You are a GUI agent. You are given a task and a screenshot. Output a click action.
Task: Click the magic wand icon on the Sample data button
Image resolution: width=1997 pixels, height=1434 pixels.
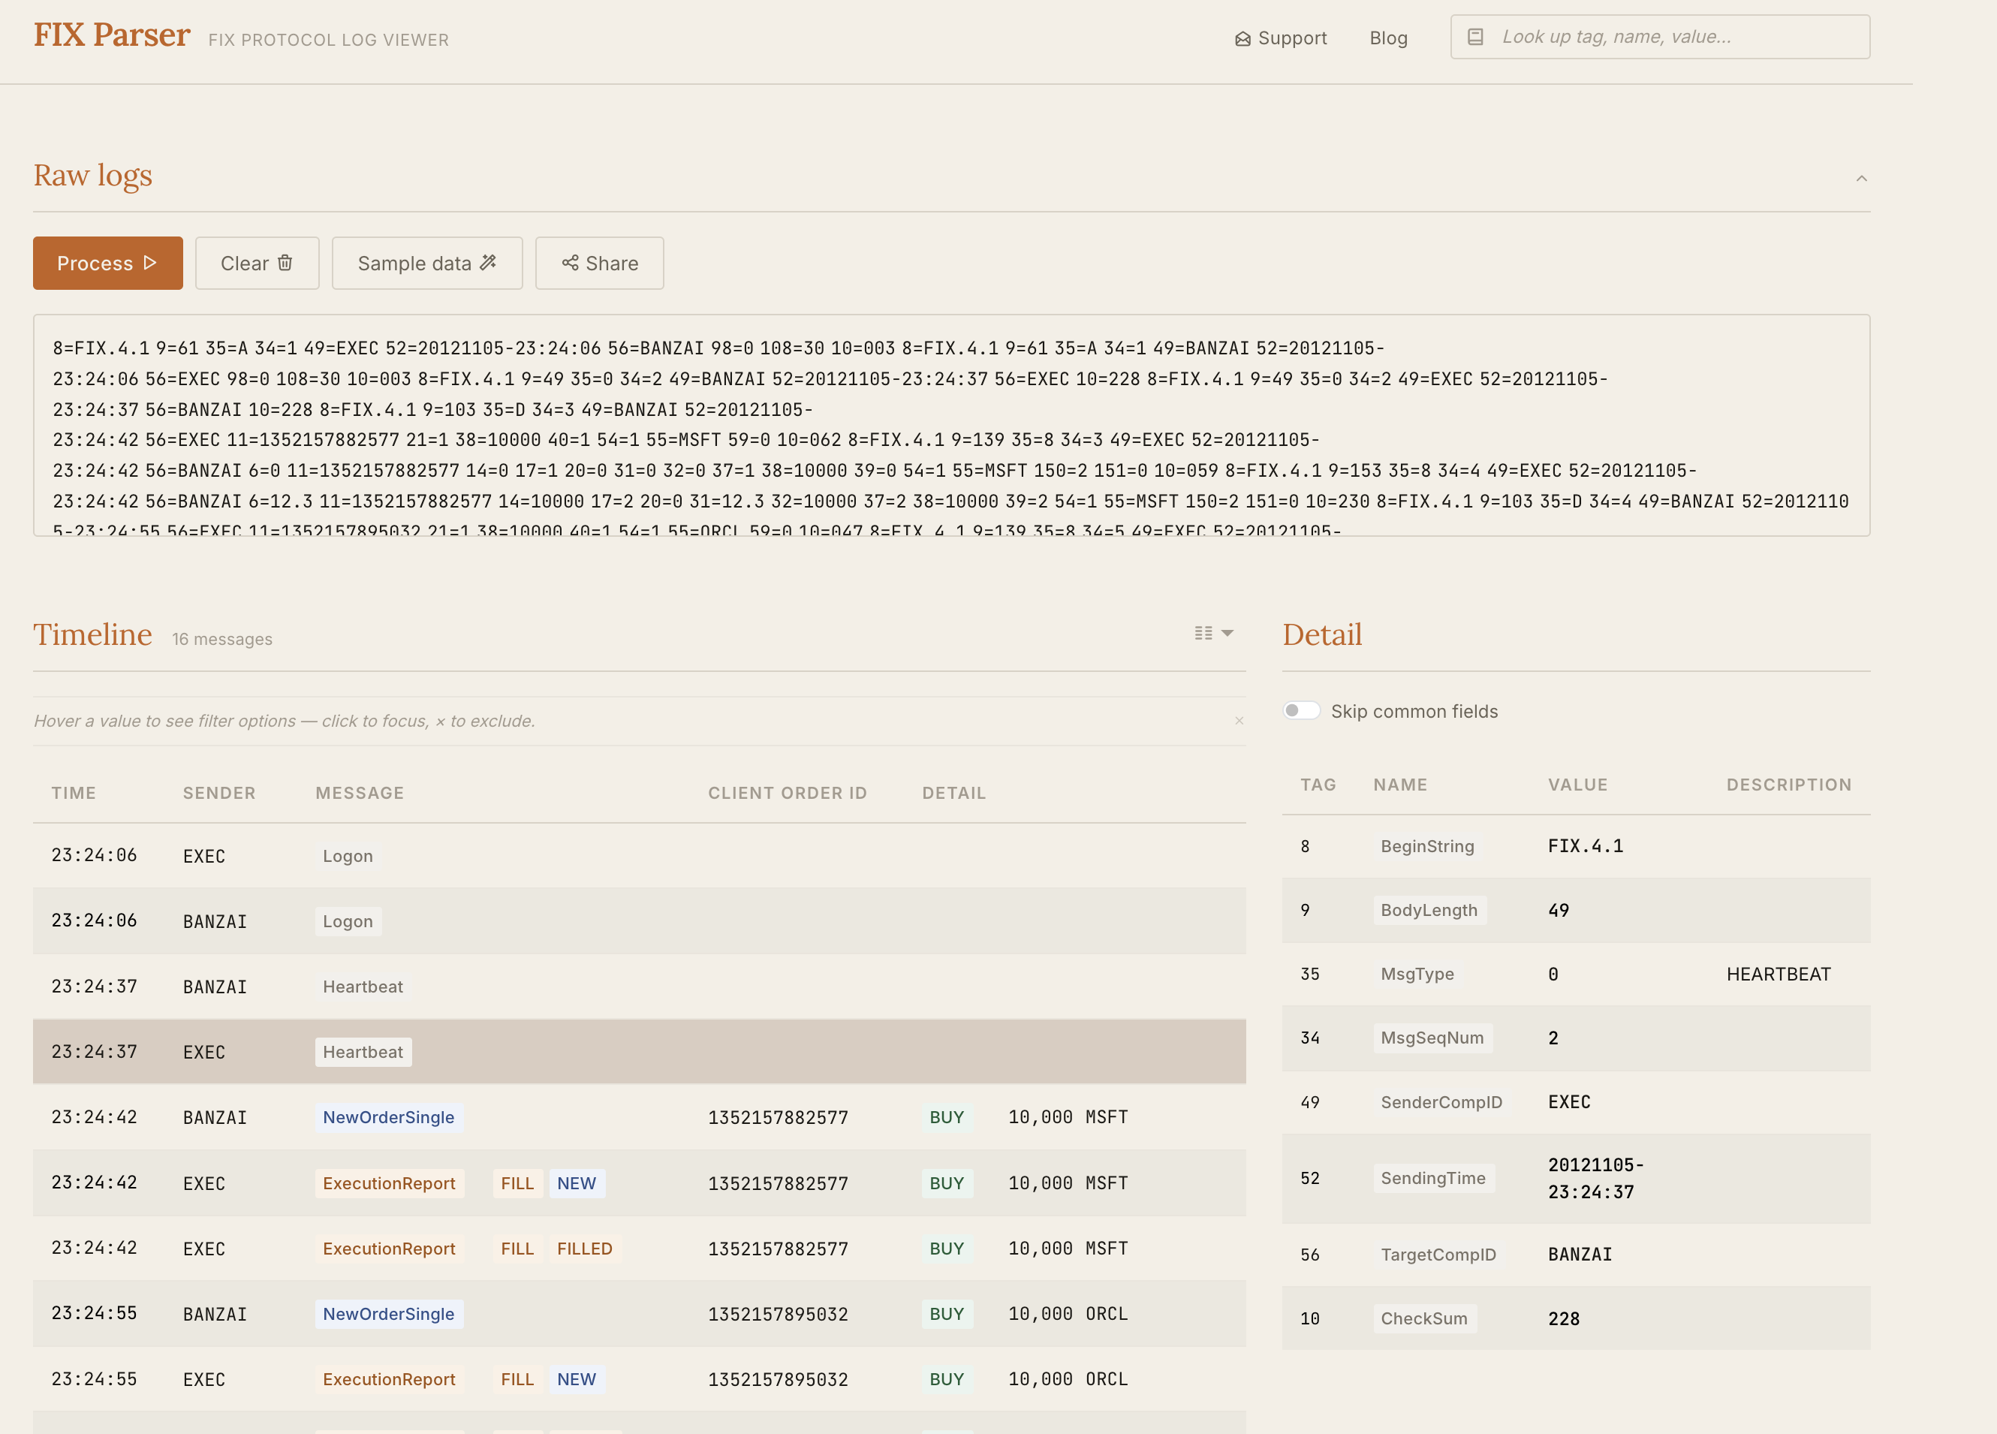[488, 262]
